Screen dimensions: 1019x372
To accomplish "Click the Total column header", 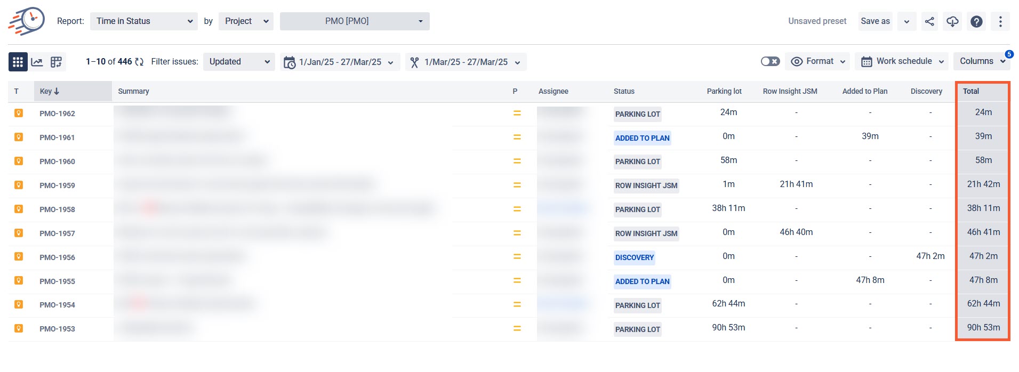I will coord(971,91).
